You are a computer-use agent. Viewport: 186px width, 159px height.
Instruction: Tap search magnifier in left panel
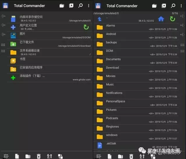coord(81,6)
